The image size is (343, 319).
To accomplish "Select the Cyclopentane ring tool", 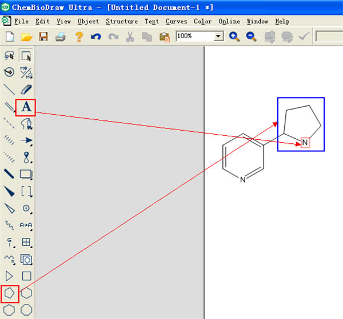I will (10, 293).
